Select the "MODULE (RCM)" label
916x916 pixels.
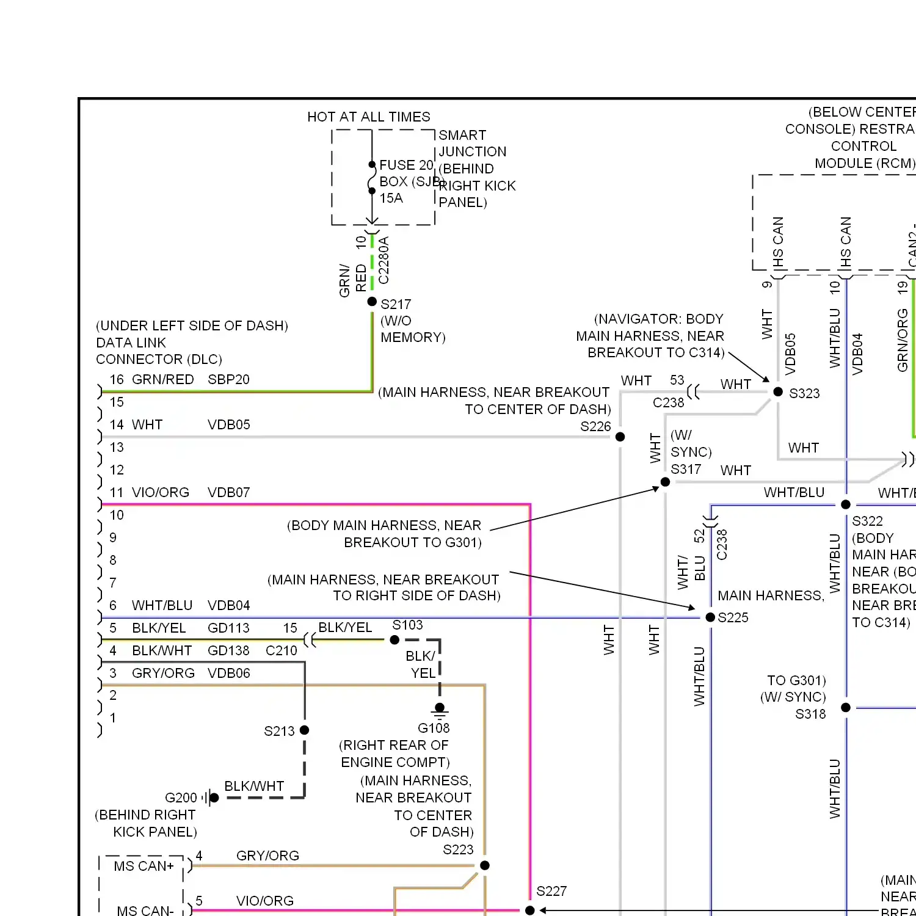tap(865, 163)
